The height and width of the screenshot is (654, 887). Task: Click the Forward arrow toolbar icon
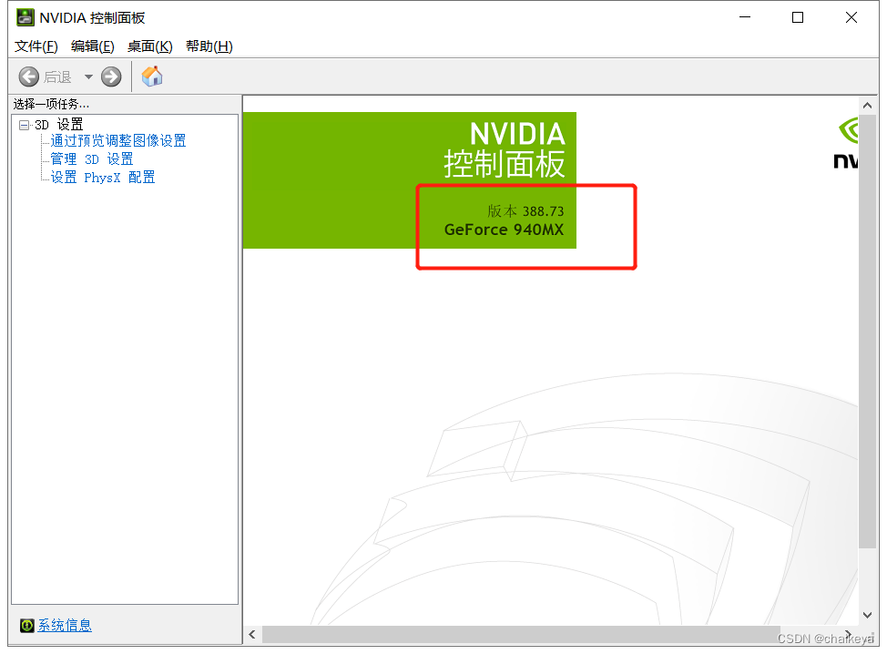(111, 77)
